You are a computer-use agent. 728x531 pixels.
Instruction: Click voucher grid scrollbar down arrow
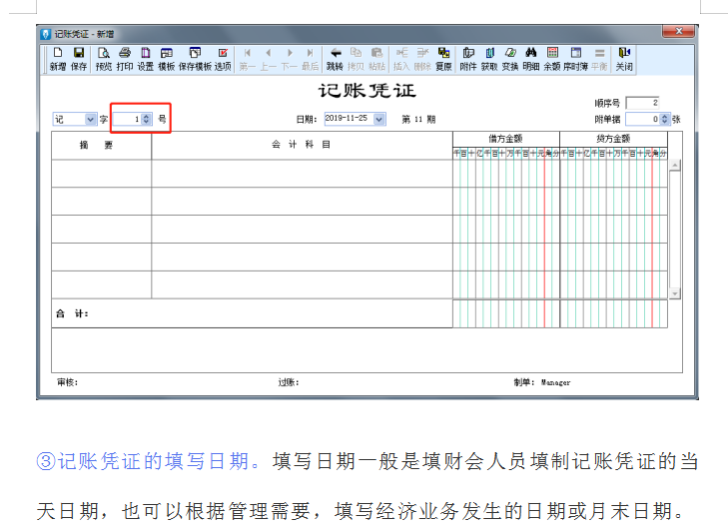tap(675, 293)
